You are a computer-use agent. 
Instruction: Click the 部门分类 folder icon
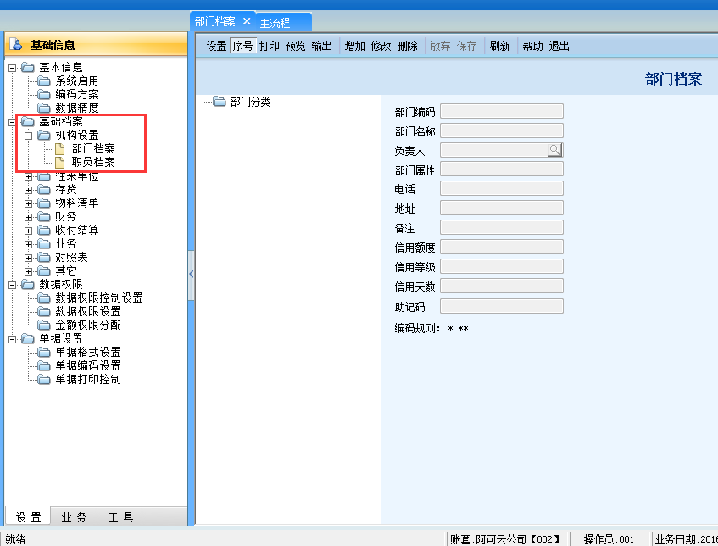click(220, 103)
